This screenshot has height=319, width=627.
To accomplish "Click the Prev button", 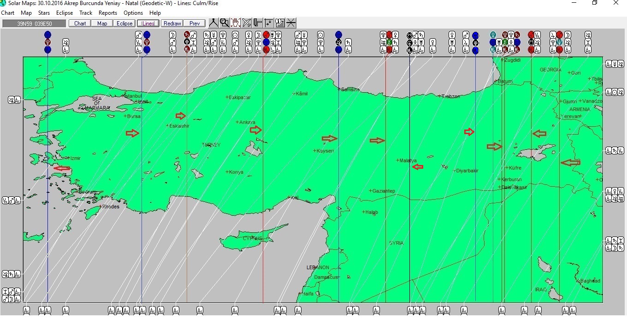I will (195, 24).
